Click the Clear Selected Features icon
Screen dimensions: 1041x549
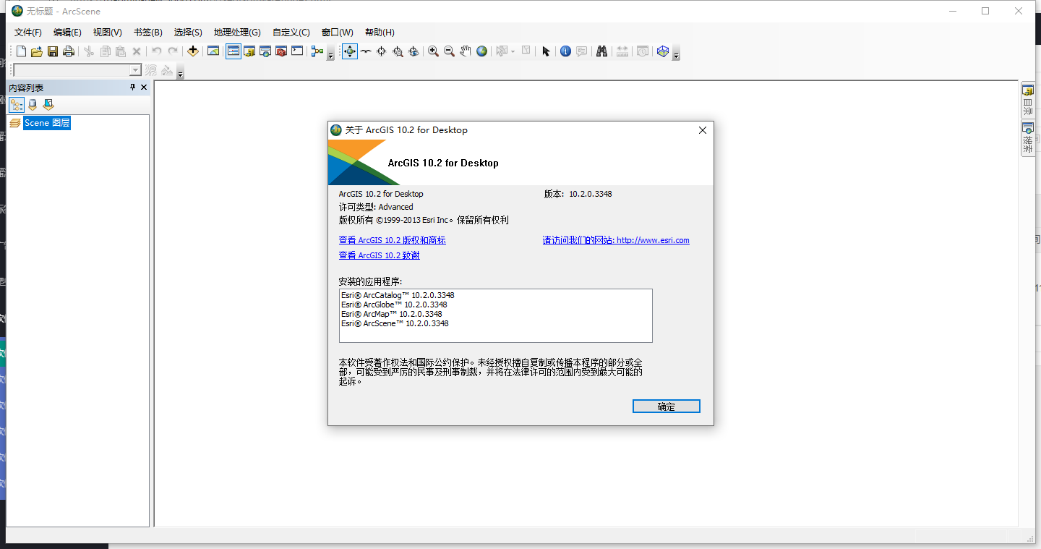(x=526, y=51)
